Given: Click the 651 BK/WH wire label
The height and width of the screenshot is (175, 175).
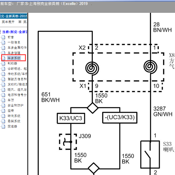Looking at the screenshot, I should coord(51,97).
